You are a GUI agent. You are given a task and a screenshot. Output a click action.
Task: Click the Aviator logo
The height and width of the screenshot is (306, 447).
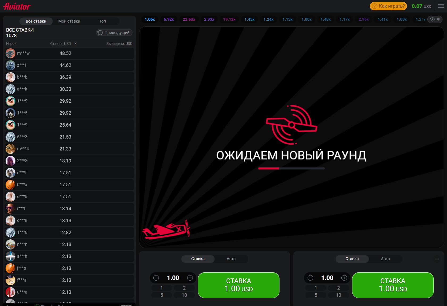point(17,6)
